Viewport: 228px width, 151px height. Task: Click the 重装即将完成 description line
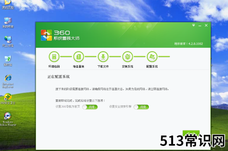[x=80, y=100]
